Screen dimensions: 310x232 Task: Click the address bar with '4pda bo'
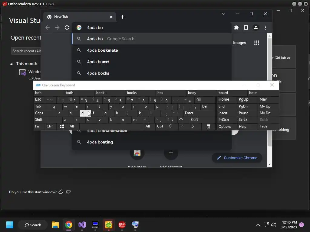(x=151, y=27)
